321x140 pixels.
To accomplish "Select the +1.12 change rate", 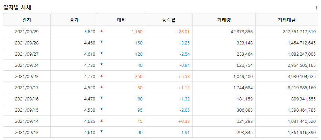I will pos(183,88).
